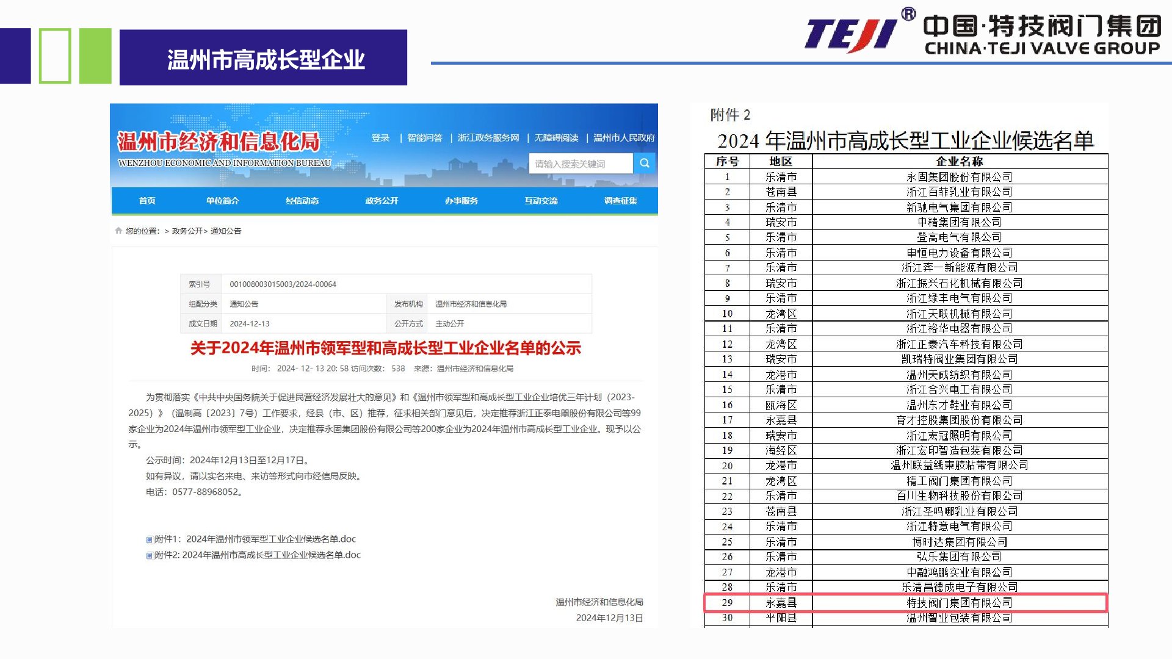Click the 浙江宏冠照明有限公司 table cell

coord(960,435)
